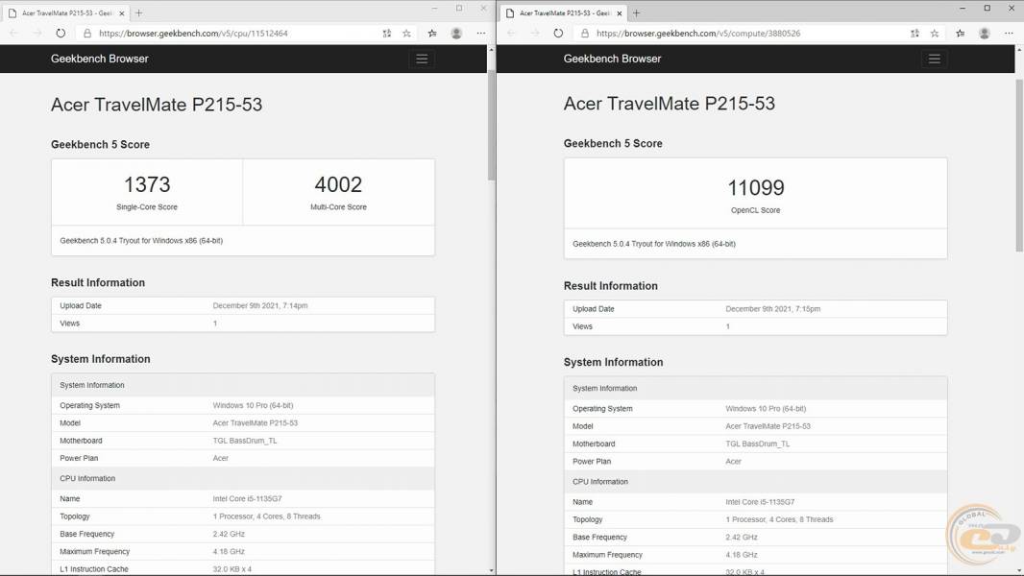
Task: Click vertical scrollbar thumb in right window
Action: click(x=1019, y=164)
